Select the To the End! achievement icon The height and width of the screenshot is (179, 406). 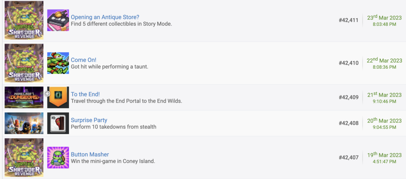pyautogui.click(x=58, y=97)
